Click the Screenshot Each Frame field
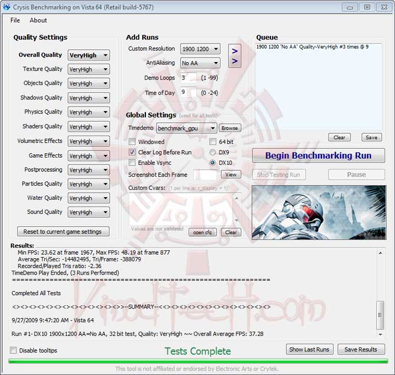The width and height of the screenshot is (395, 375). click(205, 175)
